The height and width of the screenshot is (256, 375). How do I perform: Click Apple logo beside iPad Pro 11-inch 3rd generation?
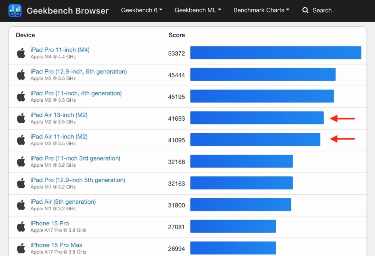21,162
